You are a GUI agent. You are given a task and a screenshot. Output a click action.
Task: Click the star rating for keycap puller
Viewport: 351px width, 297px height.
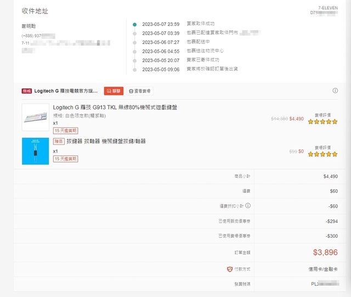(322, 154)
